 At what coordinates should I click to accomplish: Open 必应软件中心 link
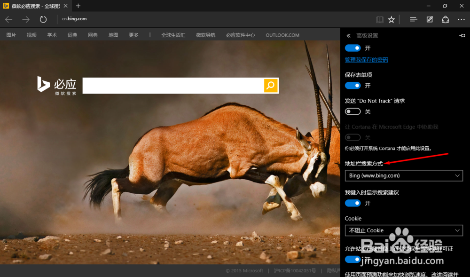(240, 35)
